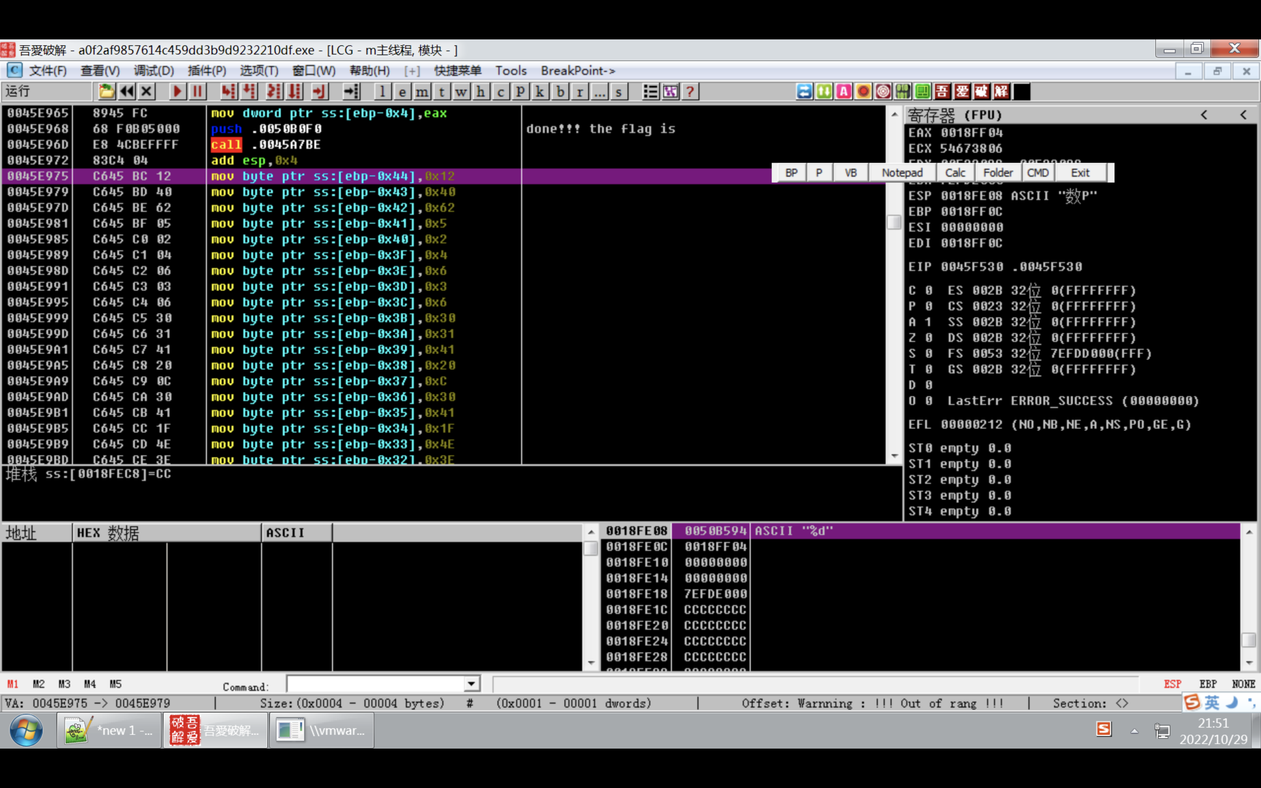Click the Trace Into toolbar icon

[x=274, y=92]
